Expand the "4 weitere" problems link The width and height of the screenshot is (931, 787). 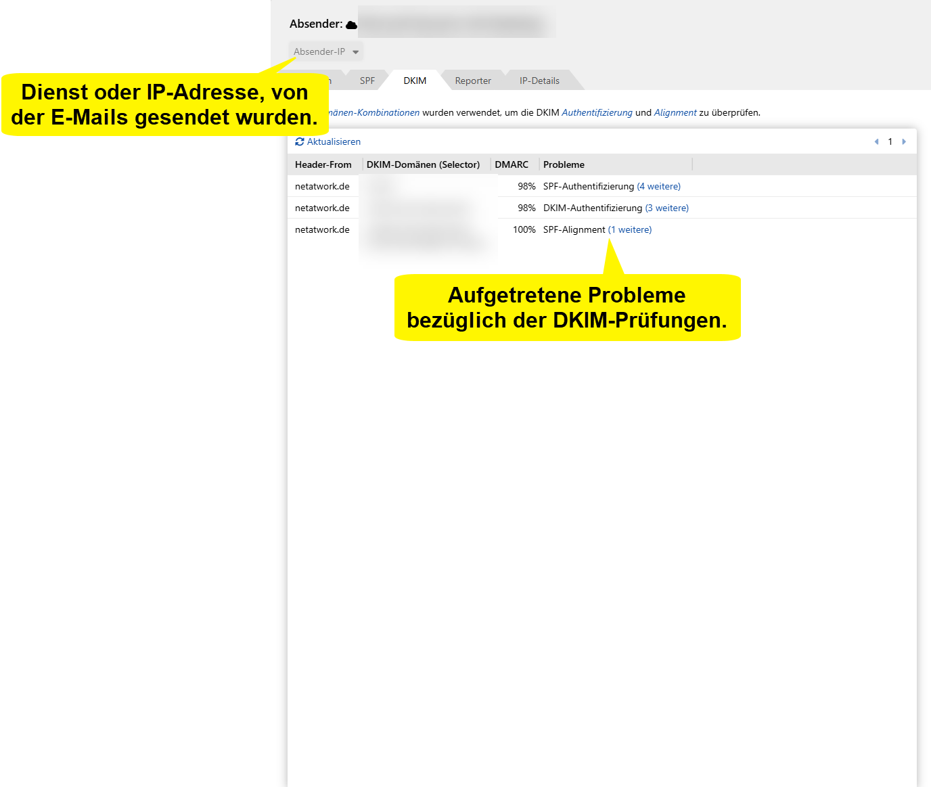click(x=658, y=186)
